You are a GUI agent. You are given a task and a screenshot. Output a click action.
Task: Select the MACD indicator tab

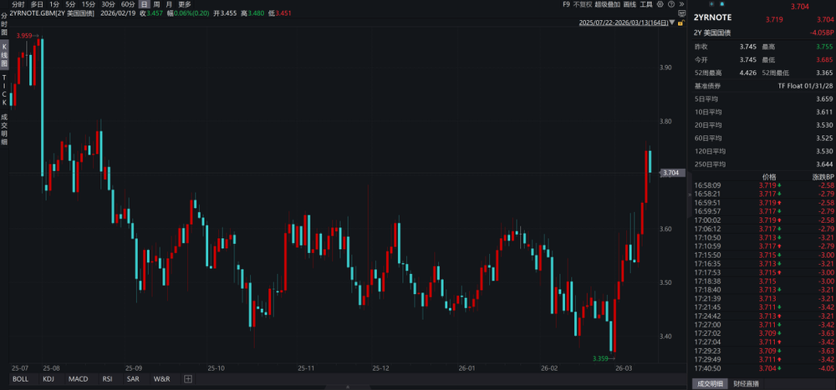click(78, 379)
